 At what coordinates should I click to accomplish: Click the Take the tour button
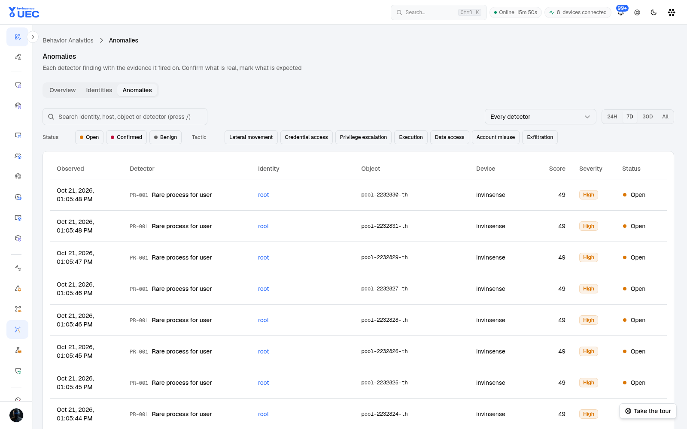(648, 411)
